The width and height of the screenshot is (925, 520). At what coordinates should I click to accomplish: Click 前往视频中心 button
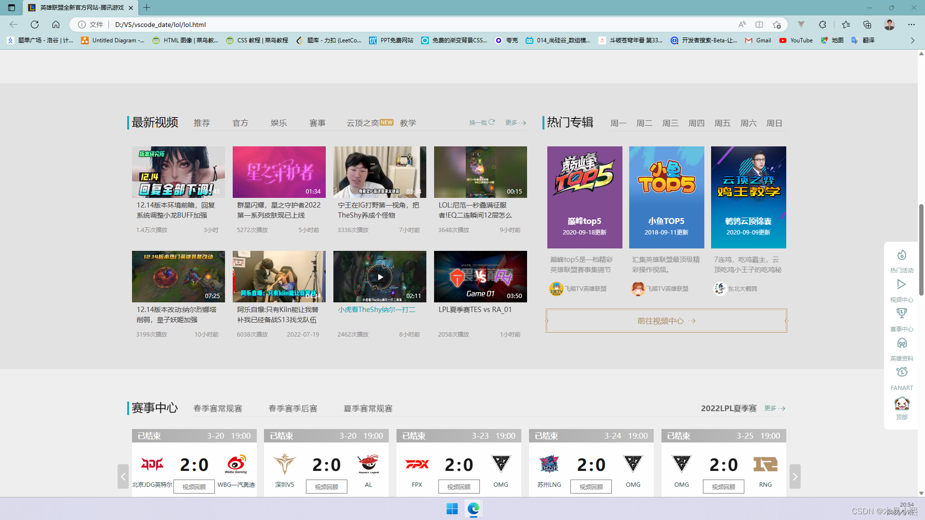(x=666, y=321)
